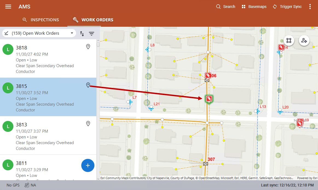Click location pin for work order 3813

(x=88, y=124)
